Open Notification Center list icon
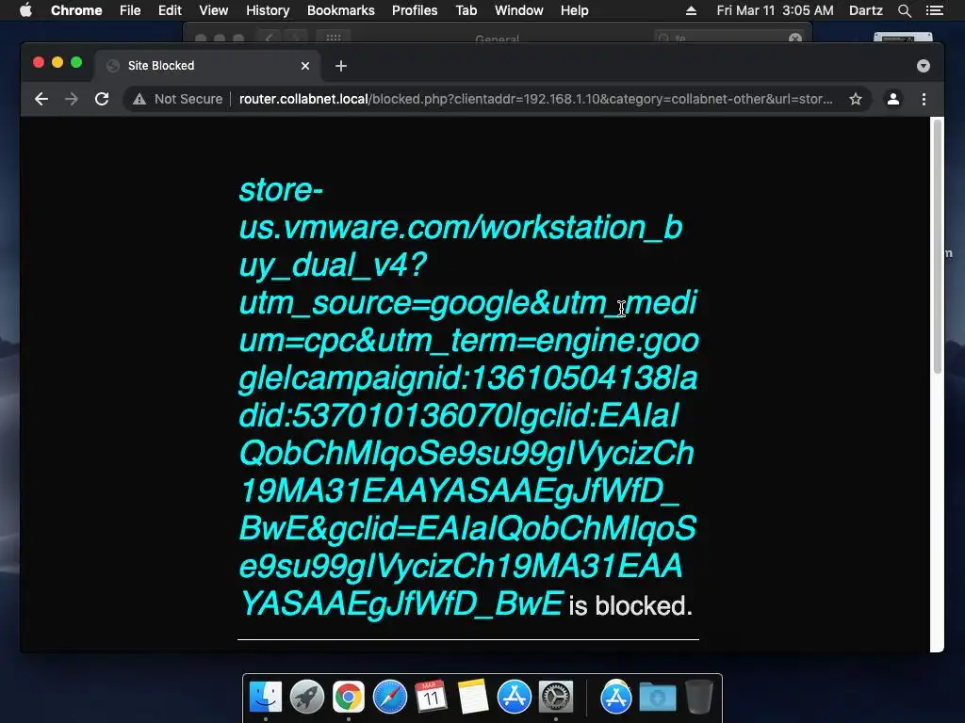The image size is (965, 723). pyautogui.click(x=934, y=10)
